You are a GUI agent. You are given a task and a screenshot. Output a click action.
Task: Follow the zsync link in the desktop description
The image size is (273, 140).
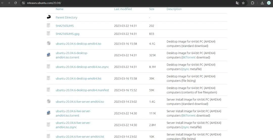click(x=186, y=69)
